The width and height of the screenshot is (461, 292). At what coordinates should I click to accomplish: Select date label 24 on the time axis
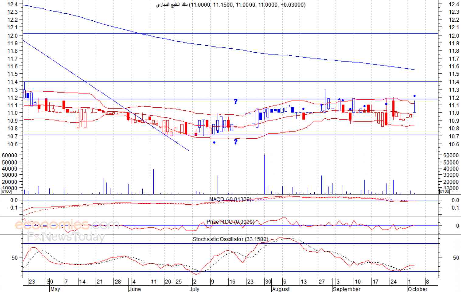(x=393, y=282)
